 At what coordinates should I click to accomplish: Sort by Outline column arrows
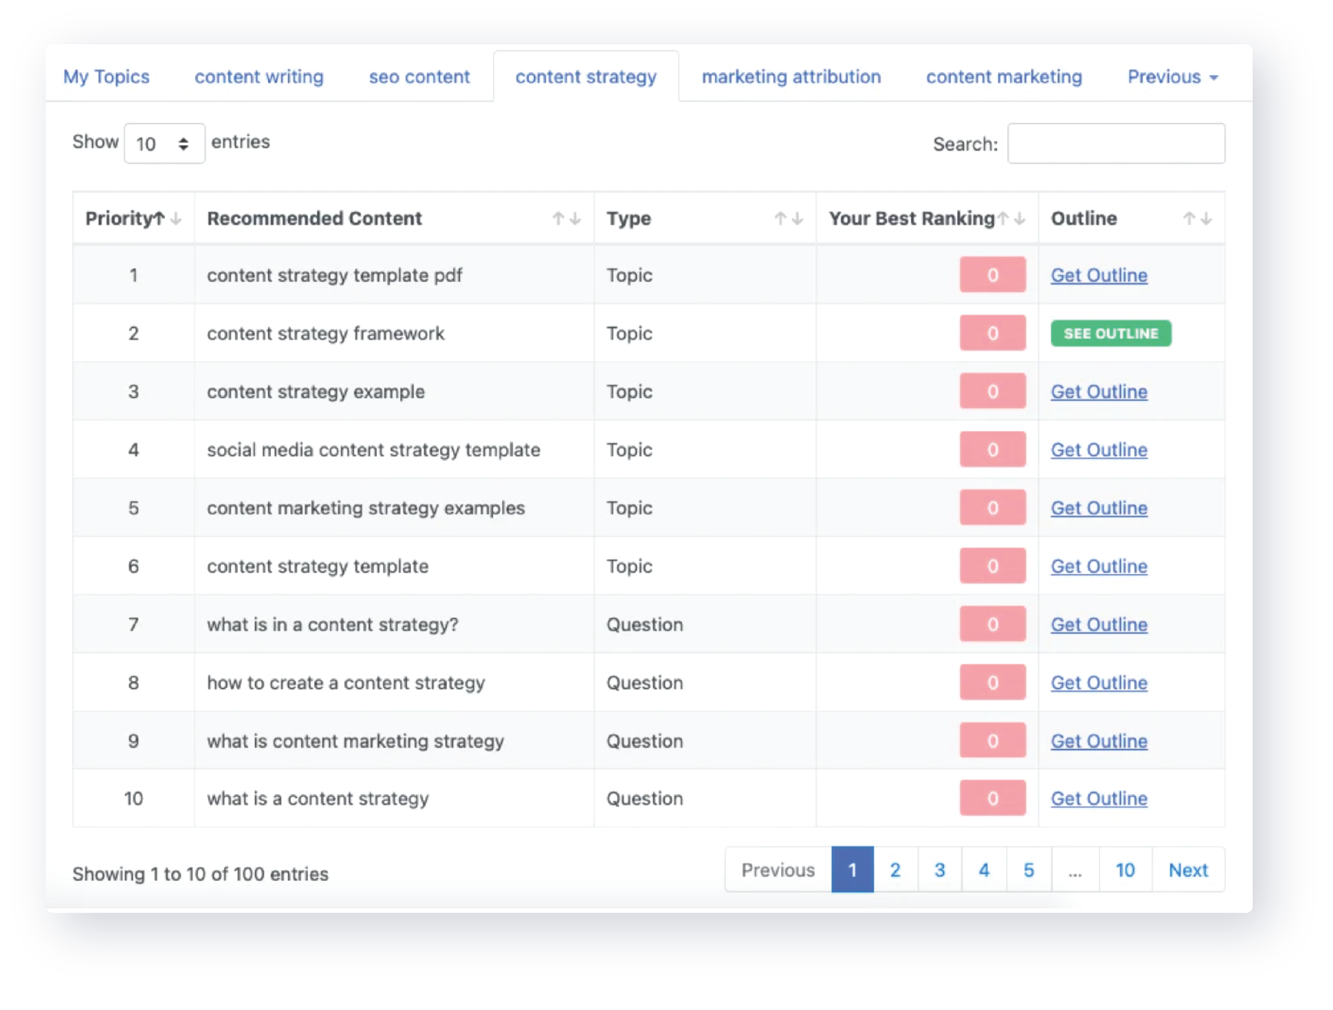1197,219
